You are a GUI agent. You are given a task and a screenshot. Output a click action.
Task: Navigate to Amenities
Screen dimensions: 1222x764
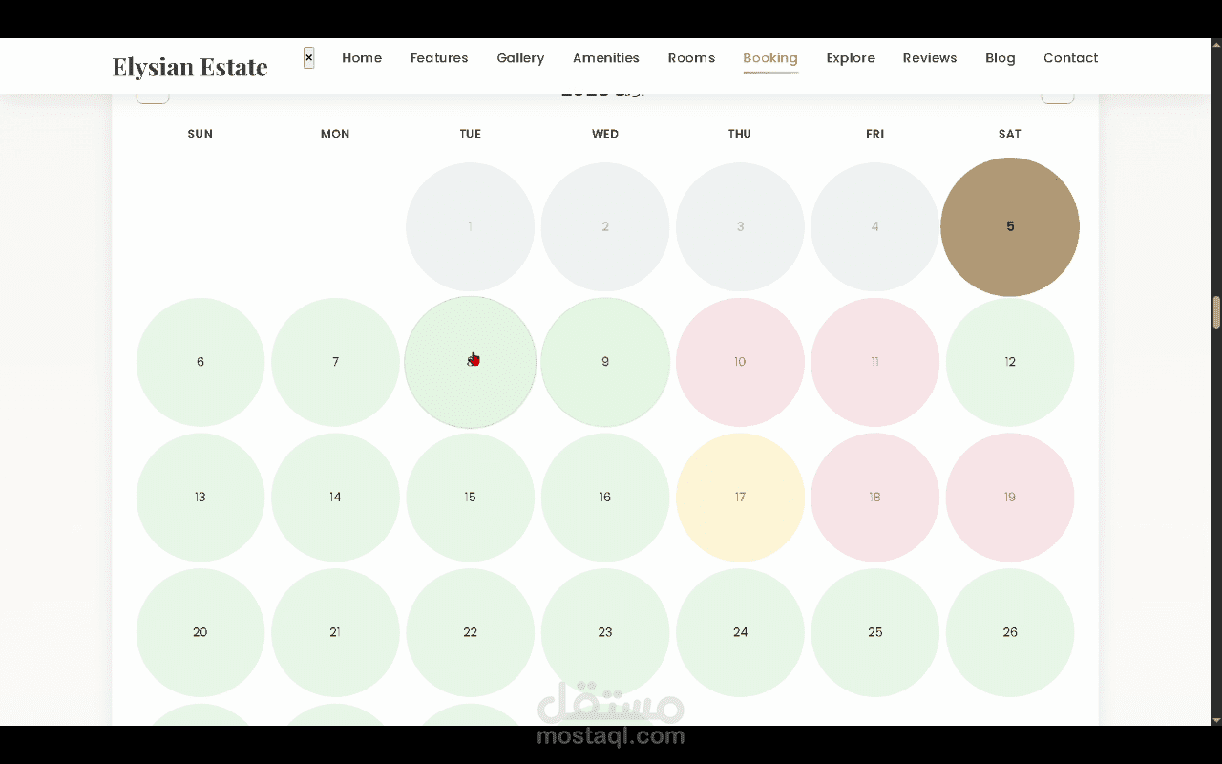(x=606, y=58)
